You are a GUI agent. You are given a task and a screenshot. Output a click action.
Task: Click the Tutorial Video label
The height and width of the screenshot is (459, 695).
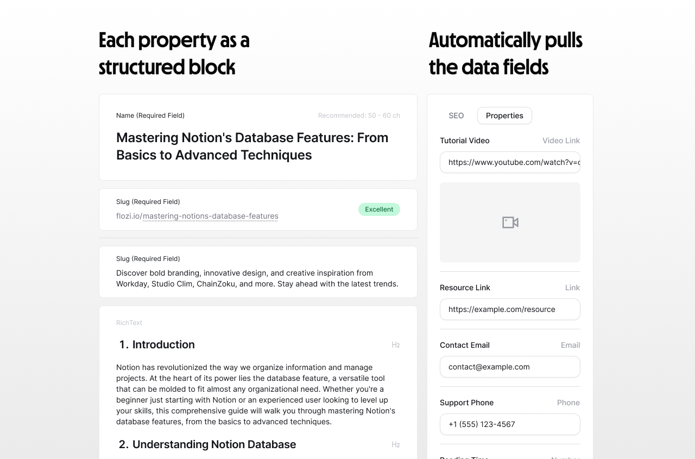(x=465, y=141)
